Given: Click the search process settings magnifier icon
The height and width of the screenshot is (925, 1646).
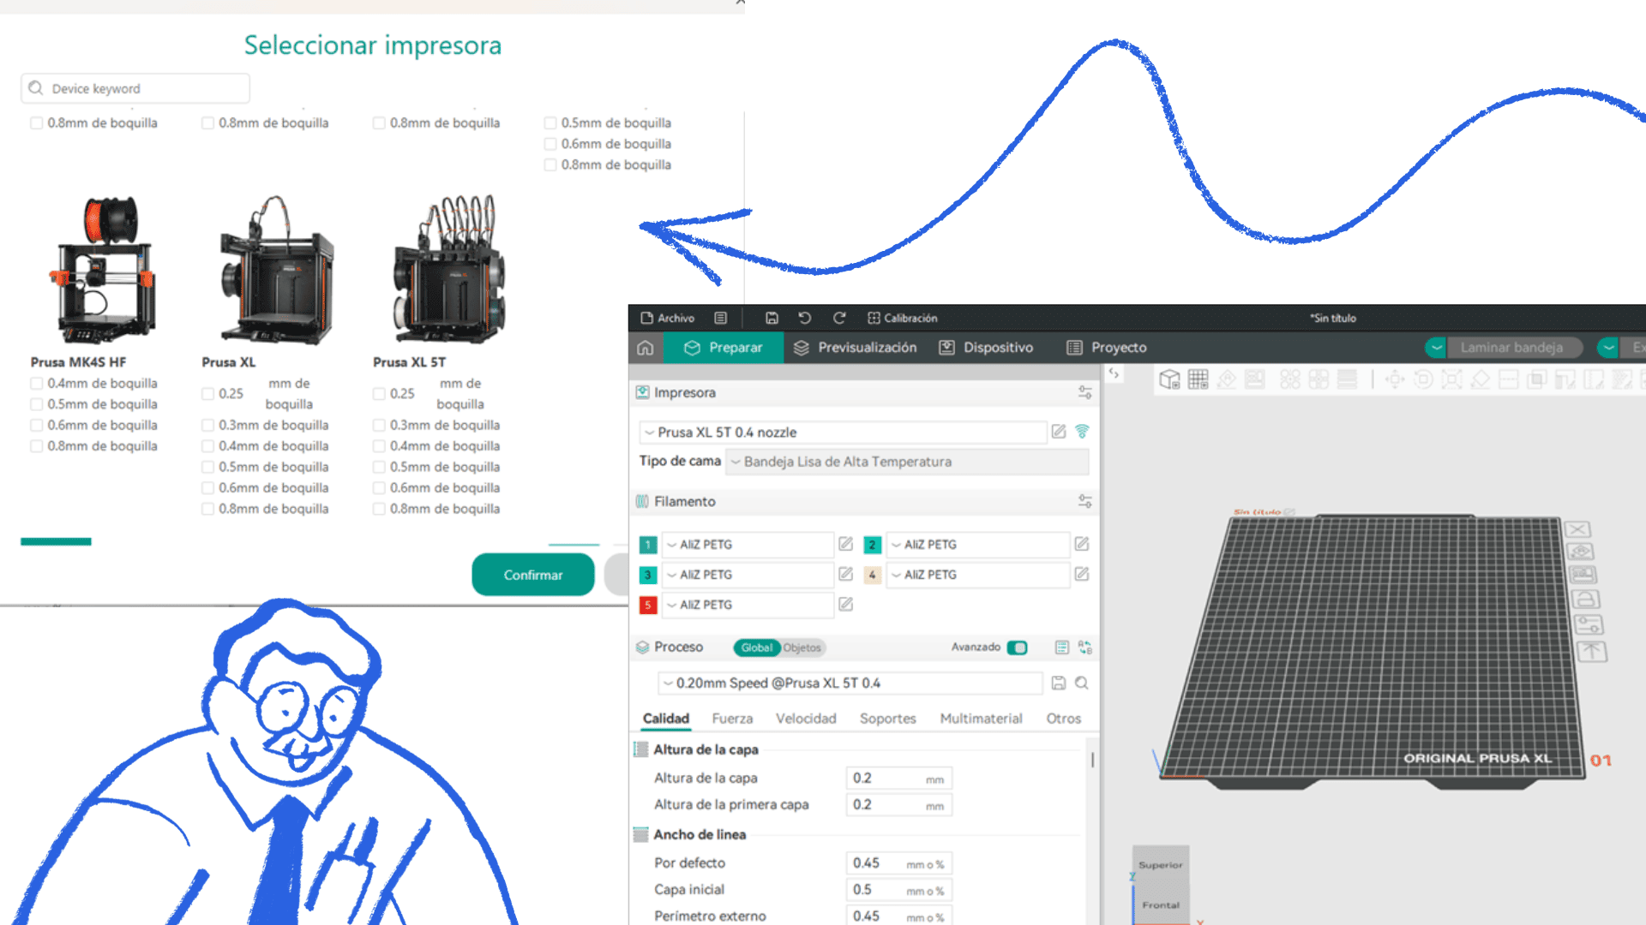Looking at the screenshot, I should (1082, 683).
